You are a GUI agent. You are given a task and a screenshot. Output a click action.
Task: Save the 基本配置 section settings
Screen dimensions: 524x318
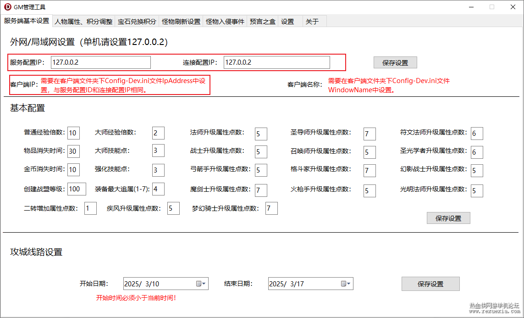pyautogui.click(x=448, y=218)
